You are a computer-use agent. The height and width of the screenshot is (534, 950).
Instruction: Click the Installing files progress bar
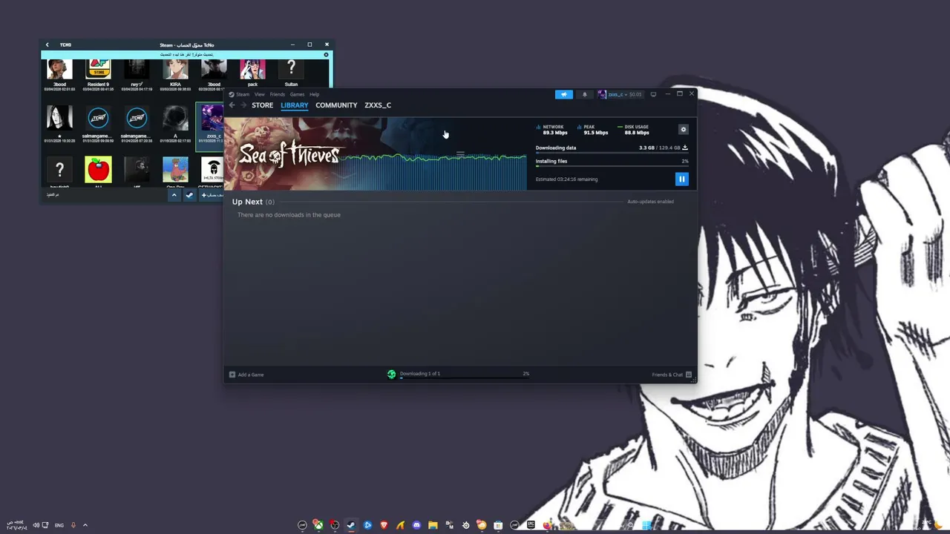pyautogui.click(x=612, y=166)
